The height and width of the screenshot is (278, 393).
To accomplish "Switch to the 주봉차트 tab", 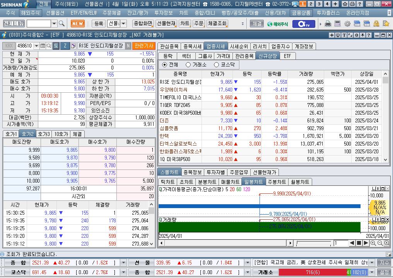I will (x=277, y=182).
